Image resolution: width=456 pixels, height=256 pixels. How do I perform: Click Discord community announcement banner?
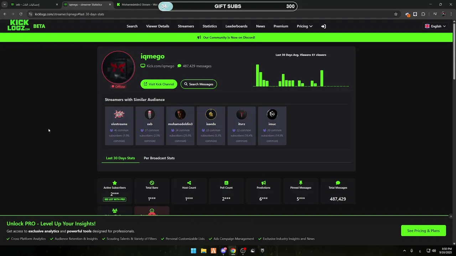click(x=227, y=37)
